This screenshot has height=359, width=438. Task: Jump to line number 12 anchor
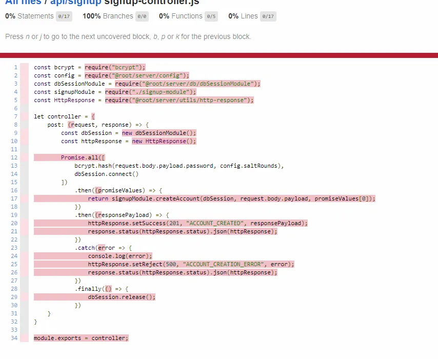14,157
